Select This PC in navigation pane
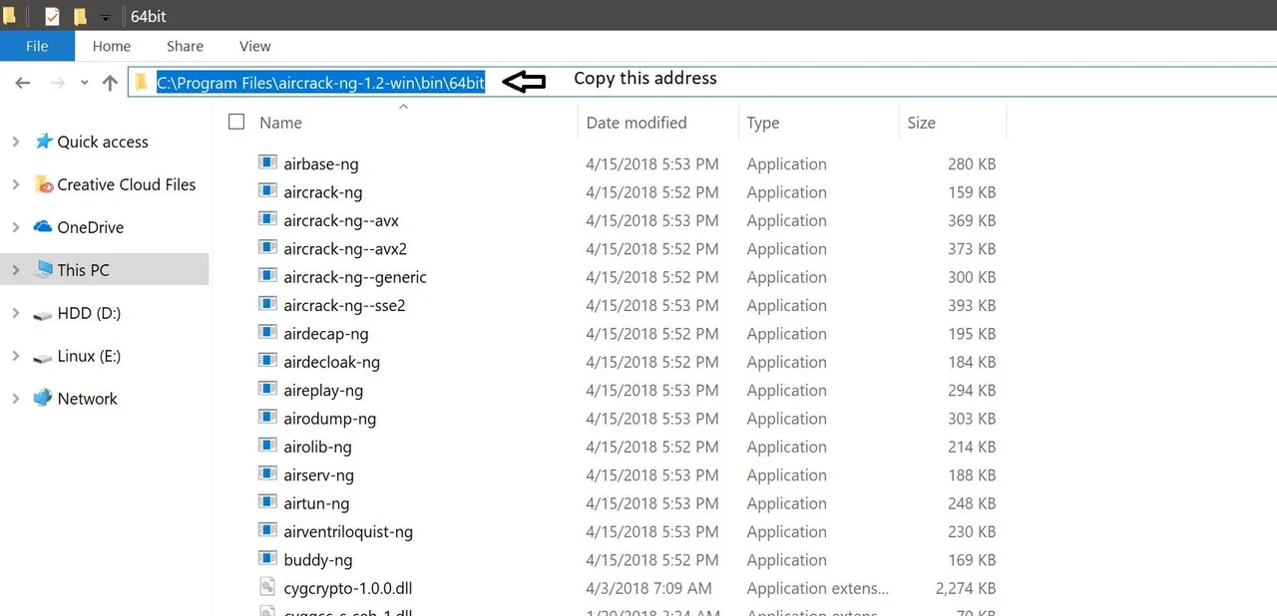1277x616 pixels. tap(84, 270)
